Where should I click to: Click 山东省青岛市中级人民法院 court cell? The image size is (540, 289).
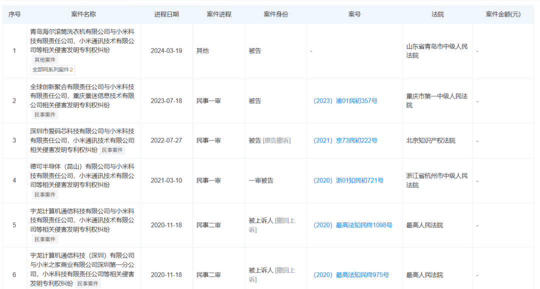[437, 51]
